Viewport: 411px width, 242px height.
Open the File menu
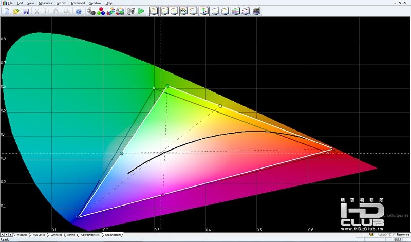click(x=10, y=3)
